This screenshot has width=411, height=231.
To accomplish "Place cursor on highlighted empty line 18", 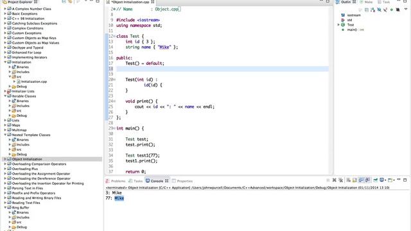I will click(x=222, y=69).
